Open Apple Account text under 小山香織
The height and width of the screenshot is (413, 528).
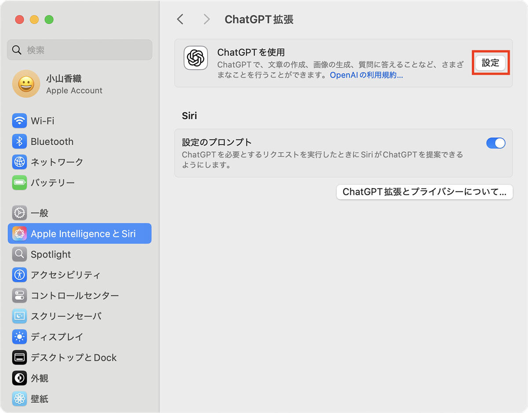tap(74, 91)
